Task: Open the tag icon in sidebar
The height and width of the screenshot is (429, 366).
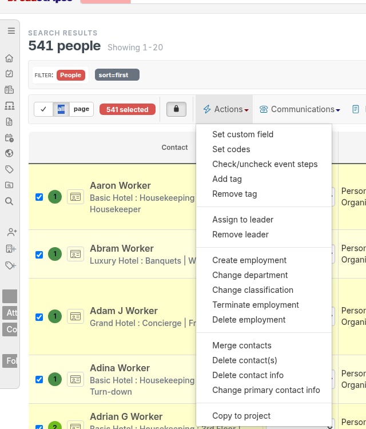Action: (9, 169)
